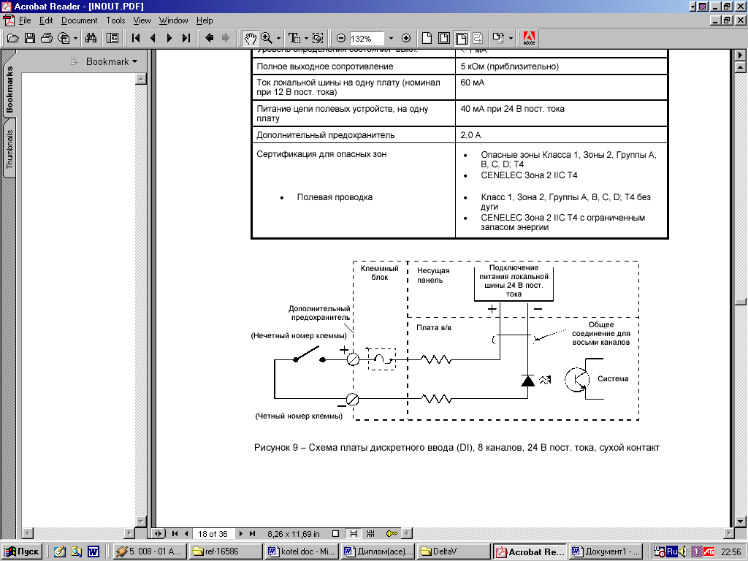
Task: Click the Print icon in toolbar
Action: [x=47, y=38]
